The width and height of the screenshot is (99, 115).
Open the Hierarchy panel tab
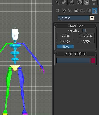point(71,2)
